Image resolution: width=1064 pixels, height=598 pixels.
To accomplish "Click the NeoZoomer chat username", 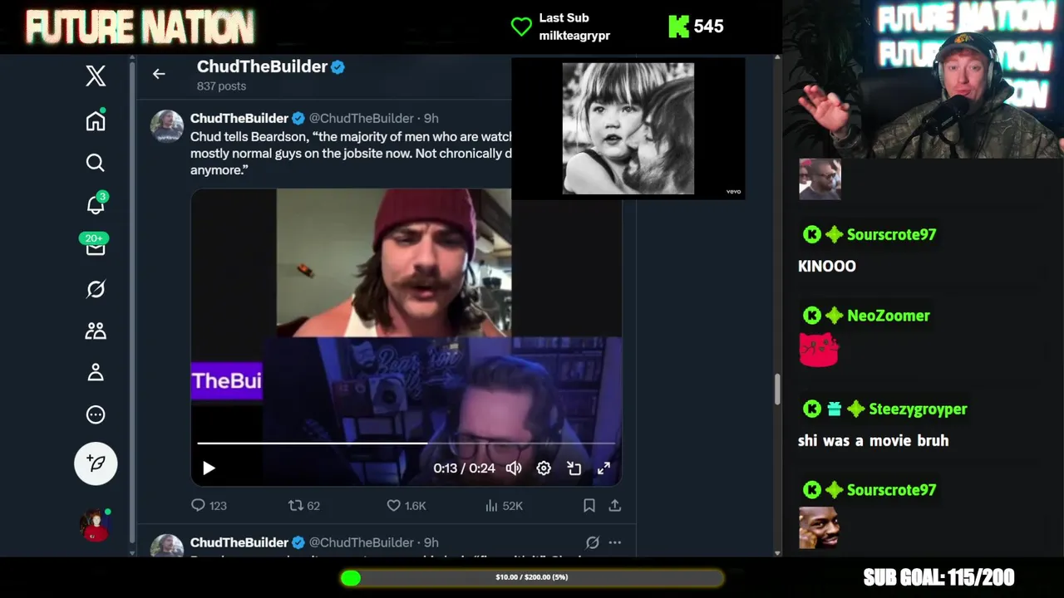I will [889, 316].
